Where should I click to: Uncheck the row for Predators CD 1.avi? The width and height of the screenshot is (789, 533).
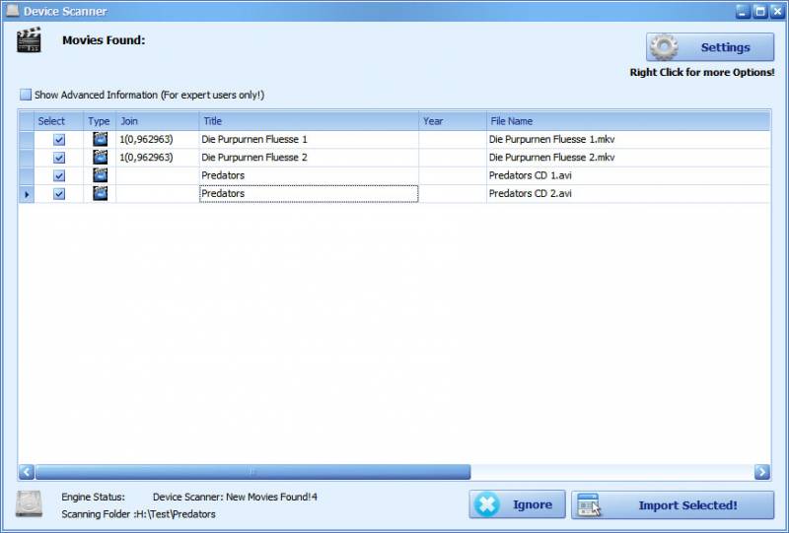(x=59, y=175)
